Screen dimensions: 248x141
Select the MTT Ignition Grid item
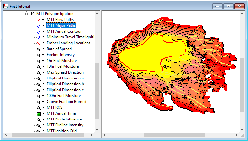[62, 131]
